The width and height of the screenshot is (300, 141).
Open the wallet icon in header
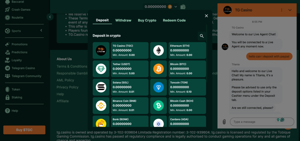[x=183, y=7]
